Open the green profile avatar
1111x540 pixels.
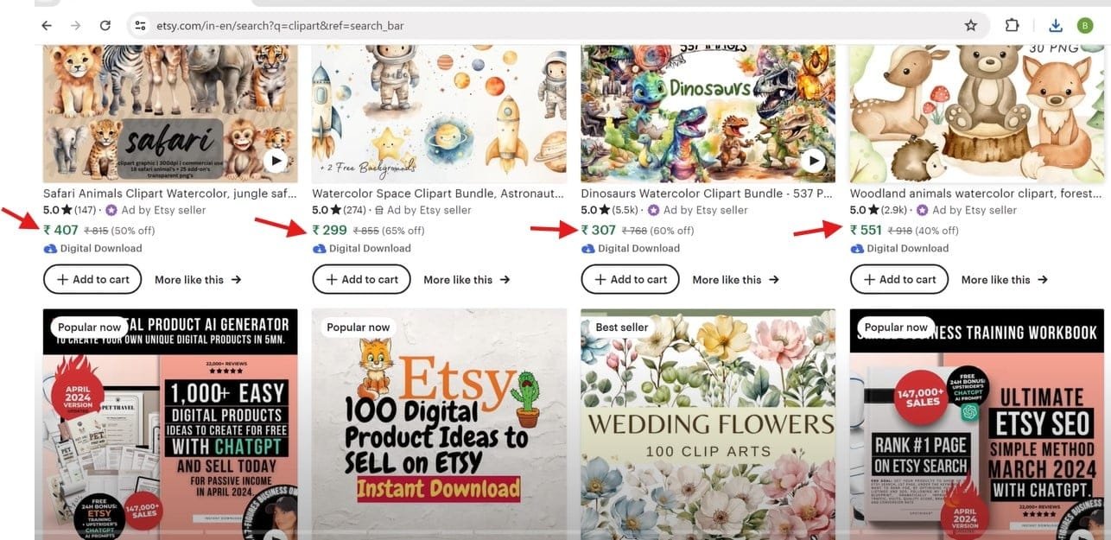(1085, 26)
